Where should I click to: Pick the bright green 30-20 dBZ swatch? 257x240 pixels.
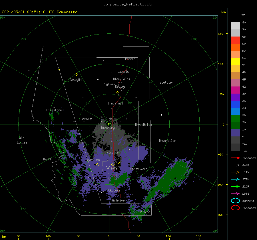[235, 118]
